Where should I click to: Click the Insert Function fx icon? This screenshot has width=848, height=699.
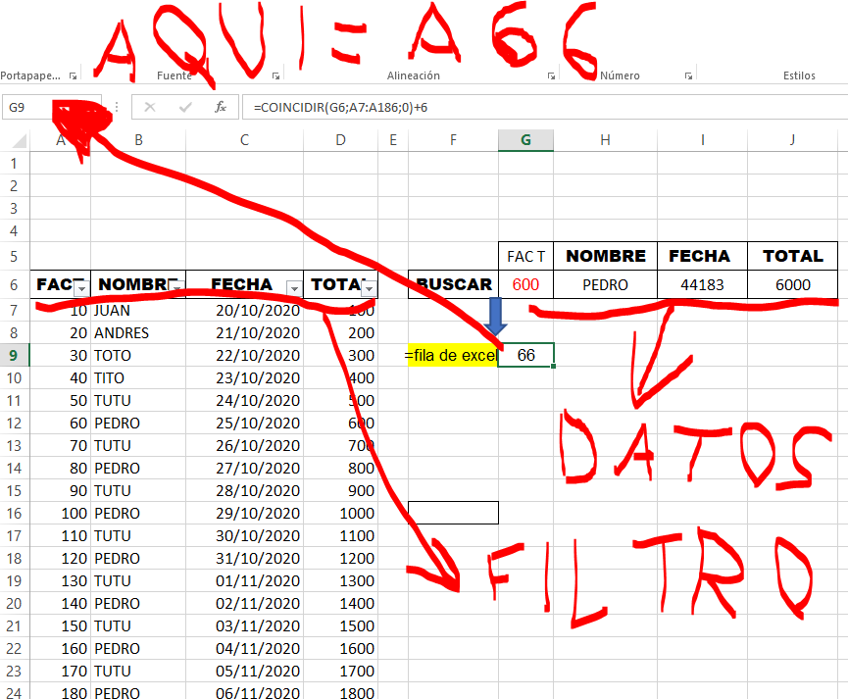pyautogui.click(x=221, y=107)
